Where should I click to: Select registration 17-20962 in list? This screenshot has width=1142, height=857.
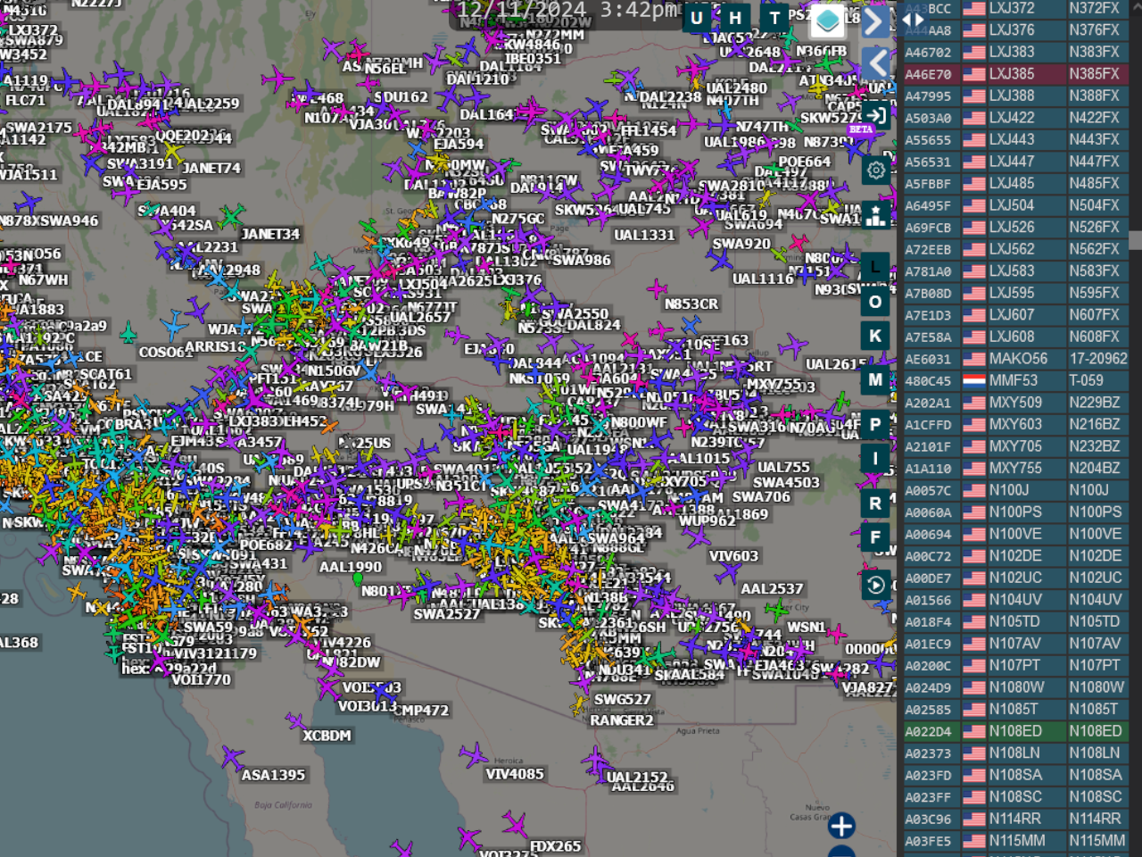(1098, 359)
